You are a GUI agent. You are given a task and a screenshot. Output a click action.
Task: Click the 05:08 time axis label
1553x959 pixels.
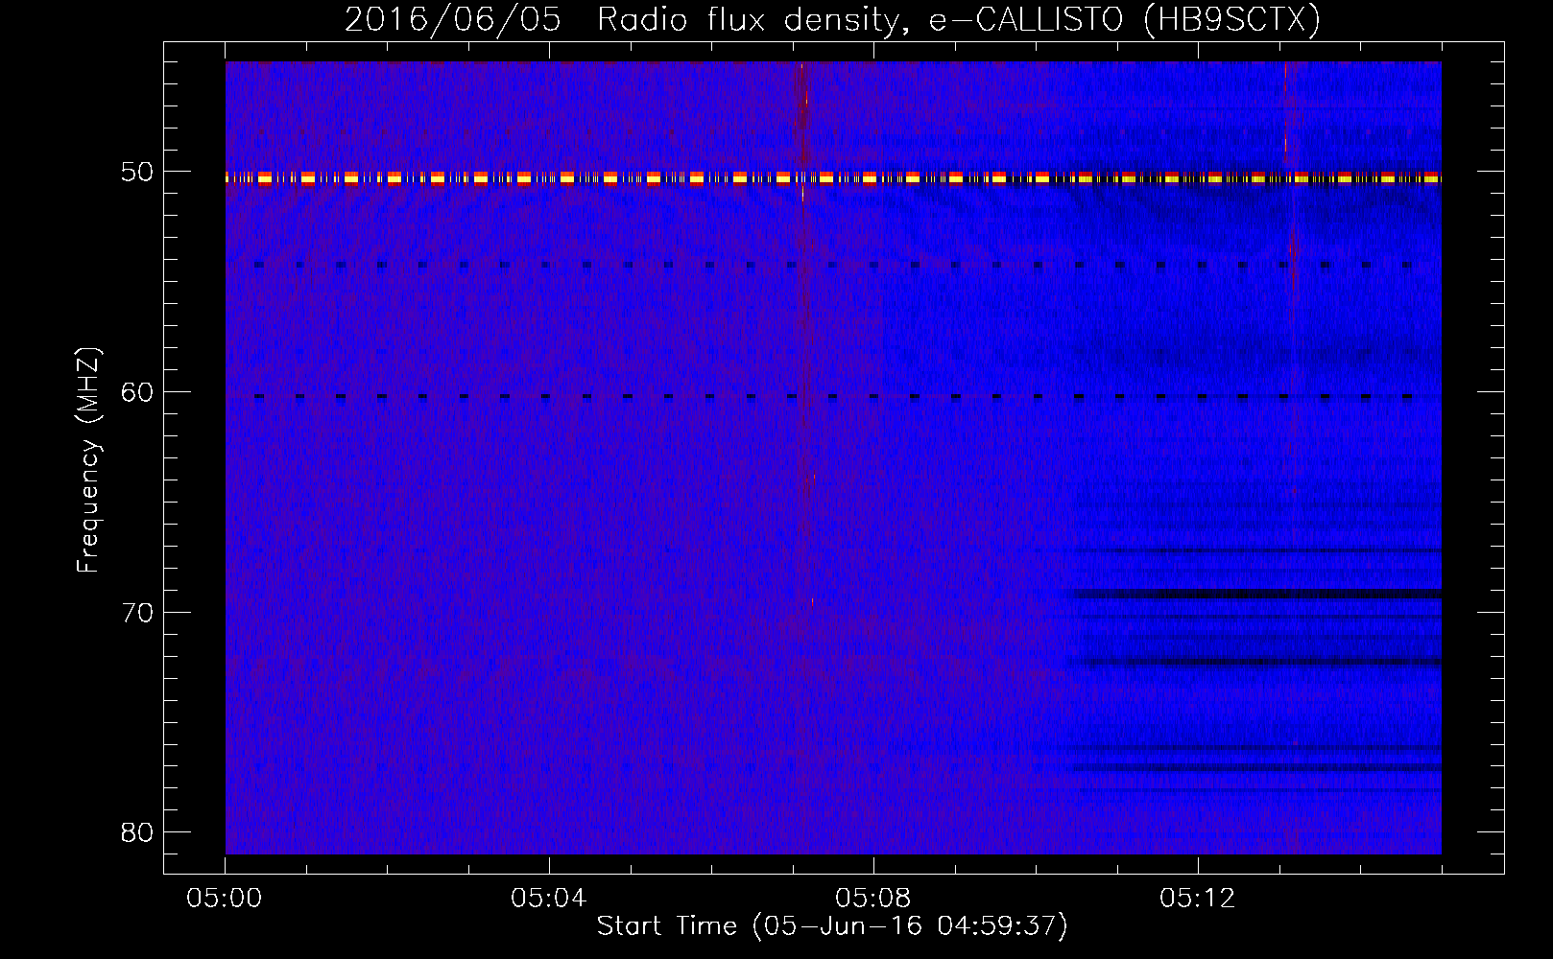[873, 899]
